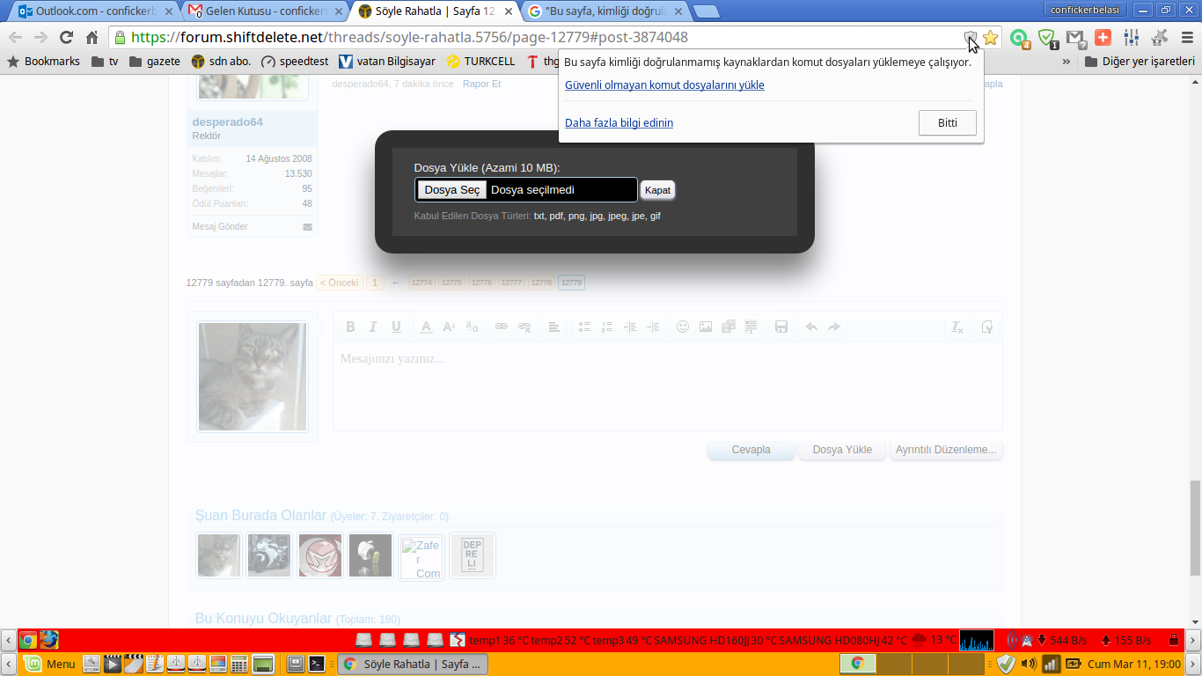Go to forum page 12774
This screenshot has height=676, width=1202.
click(422, 283)
